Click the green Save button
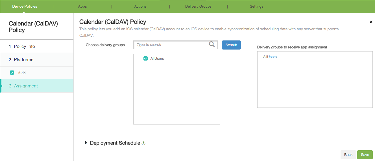This screenshot has width=375, height=161. [x=365, y=155]
